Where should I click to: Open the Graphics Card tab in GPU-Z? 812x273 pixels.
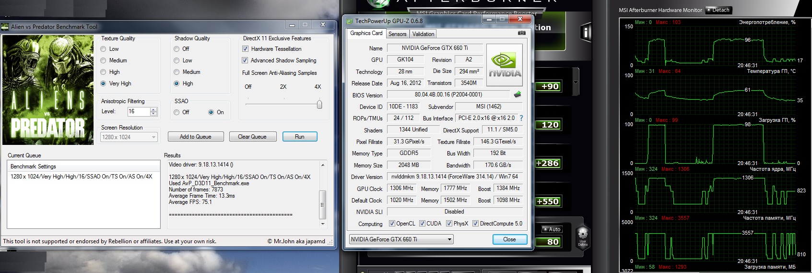click(x=366, y=33)
